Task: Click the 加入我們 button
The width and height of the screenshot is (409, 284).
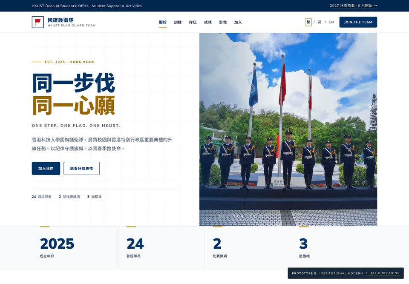Action: (x=46, y=169)
